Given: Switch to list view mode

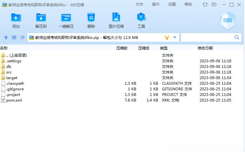Looking at the screenshot, I should (22, 37).
